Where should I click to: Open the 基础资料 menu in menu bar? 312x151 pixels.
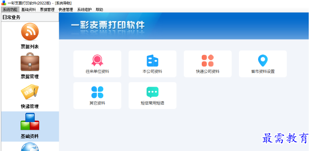tap(29, 9)
